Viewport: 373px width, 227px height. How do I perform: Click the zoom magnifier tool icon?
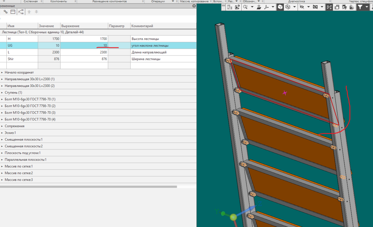[x=245, y=7]
